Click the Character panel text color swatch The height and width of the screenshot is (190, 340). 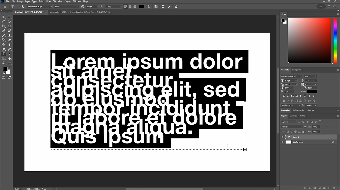[x=312, y=91]
